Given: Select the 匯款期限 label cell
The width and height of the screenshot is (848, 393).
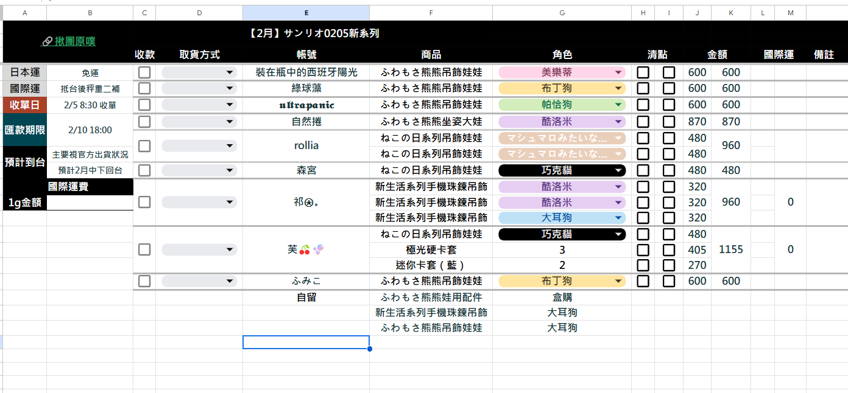Looking at the screenshot, I should 25,130.
